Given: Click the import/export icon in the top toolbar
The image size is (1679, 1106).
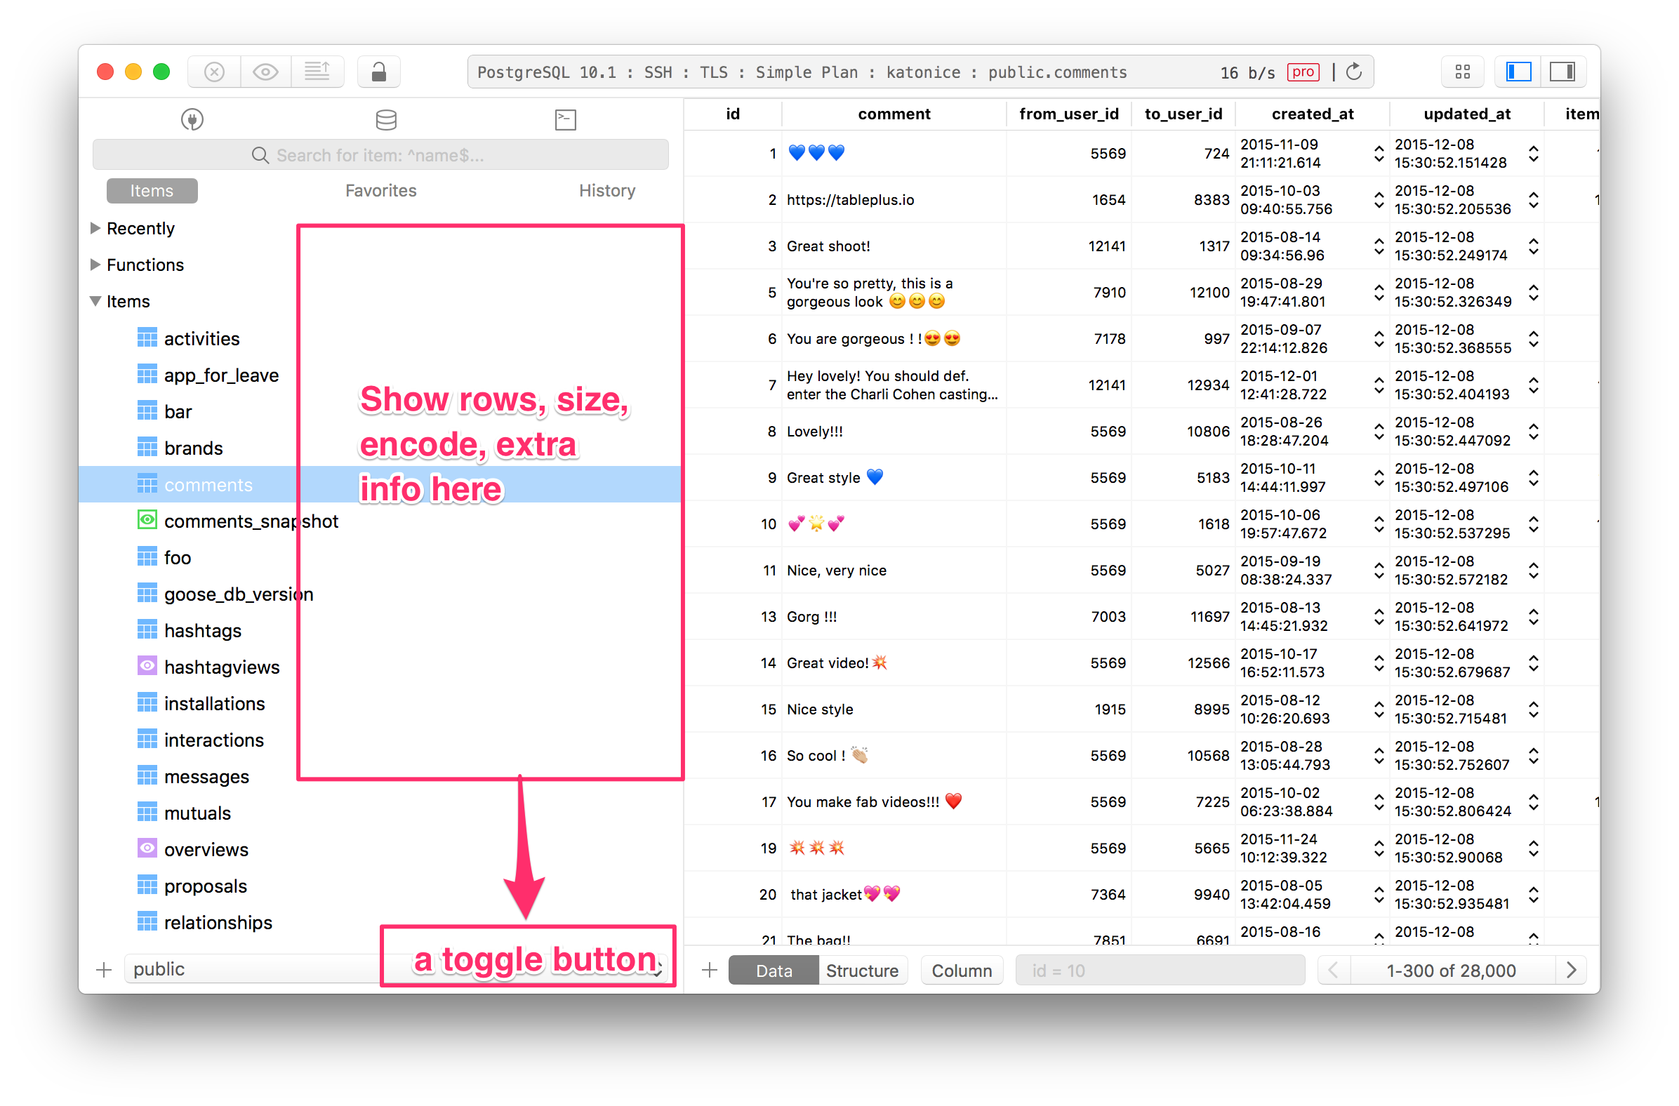Looking at the screenshot, I should [x=318, y=72].
